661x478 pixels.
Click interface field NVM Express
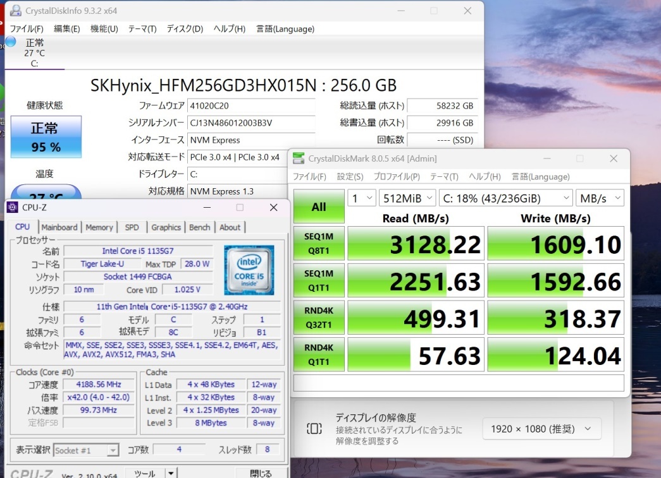pos(251,140)
